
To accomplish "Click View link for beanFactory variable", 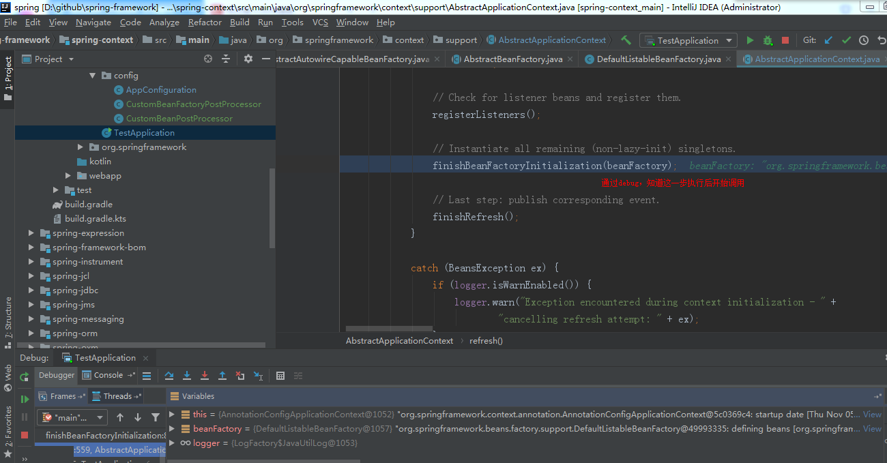I will tap(872, 428).
